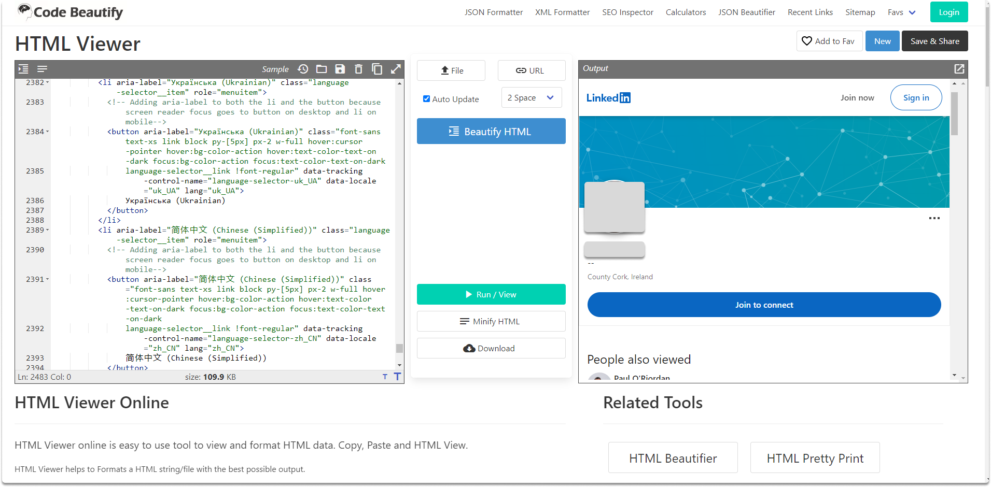Click the output preview scrollbar thumb
991x487 pixels.
pos(955,114)
